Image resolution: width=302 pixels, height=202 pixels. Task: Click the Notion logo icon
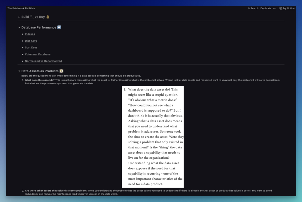click(281, 8)
